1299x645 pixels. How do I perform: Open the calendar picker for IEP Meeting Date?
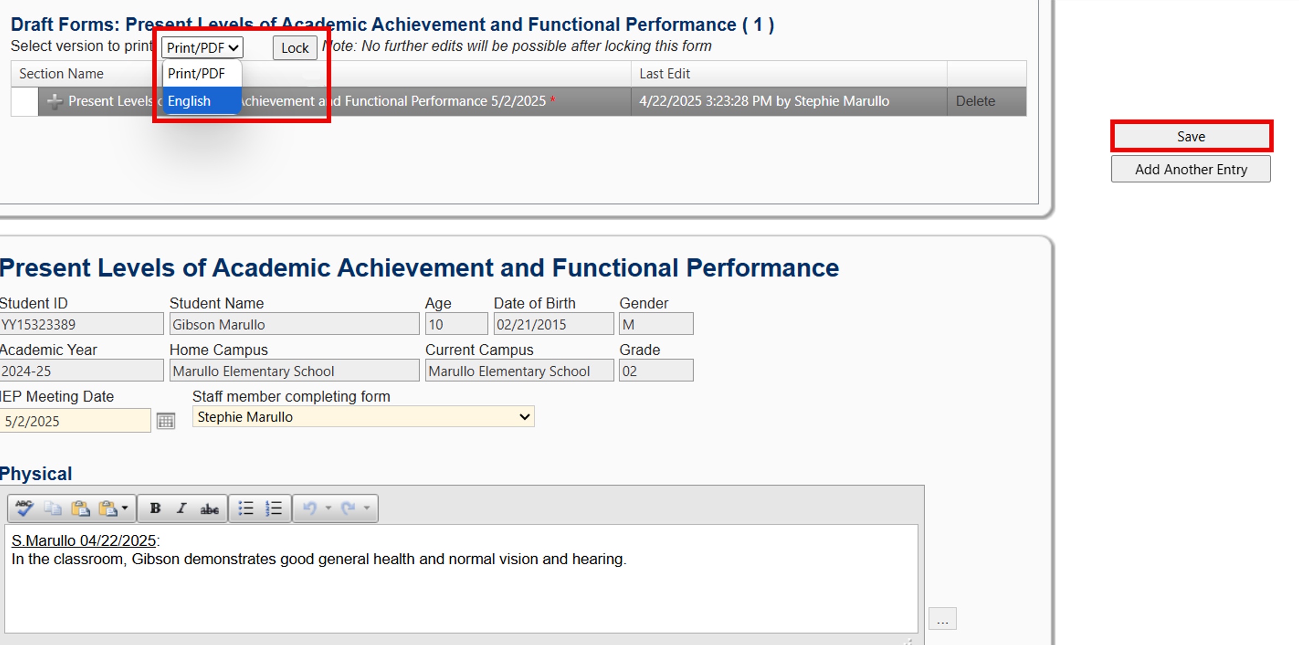(x=166, y=420)
